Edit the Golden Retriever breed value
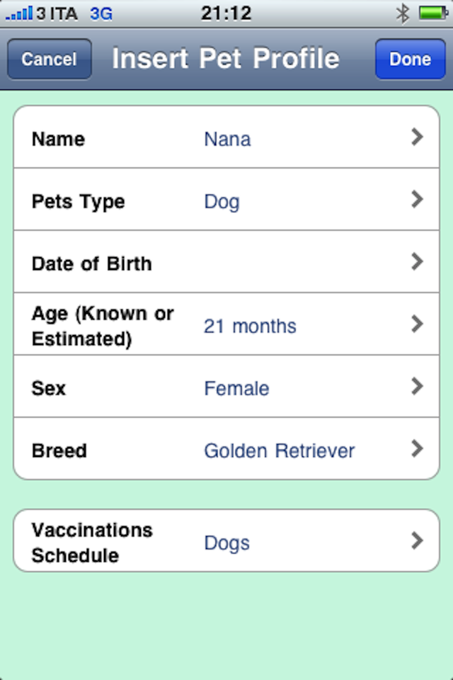453x680 pixels. (279, 451)
